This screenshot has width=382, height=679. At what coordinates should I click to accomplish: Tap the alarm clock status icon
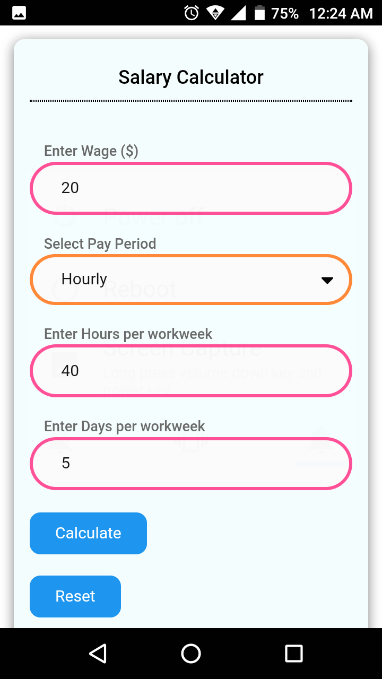(191, 13)
